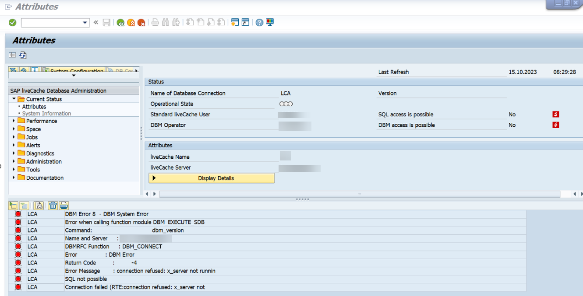Expand the Jobs folder
Viewport: 583px width, 296px height.
[x=14, y=137]
